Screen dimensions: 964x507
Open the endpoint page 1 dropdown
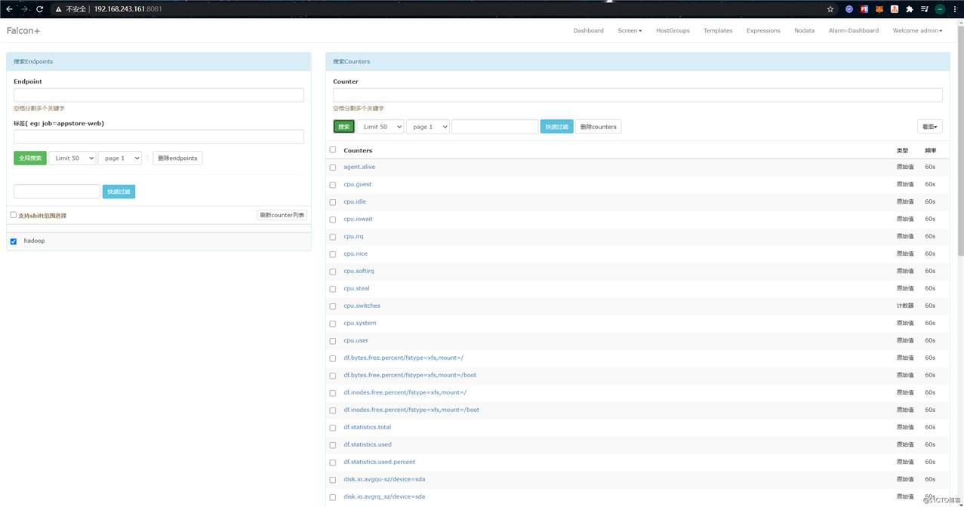120,158
